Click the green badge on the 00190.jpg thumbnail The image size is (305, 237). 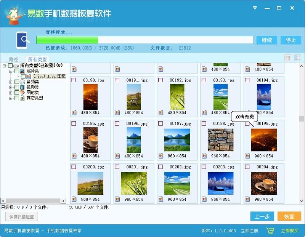click(74, 112)
